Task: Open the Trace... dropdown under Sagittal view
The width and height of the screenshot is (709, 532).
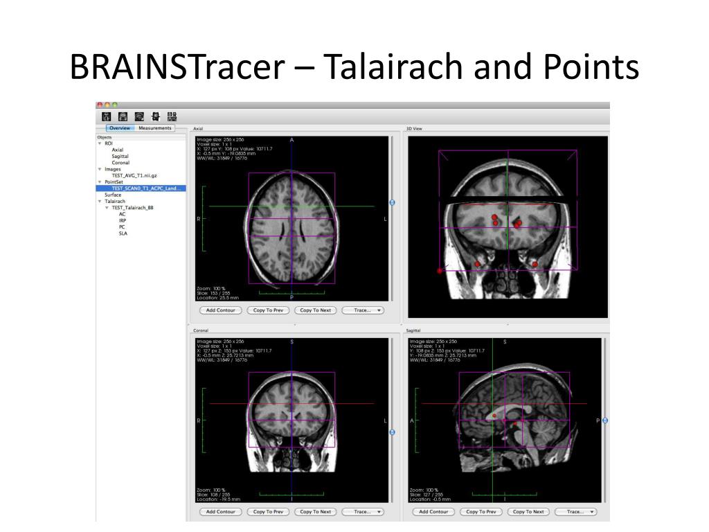Action: tap(576, 512)
